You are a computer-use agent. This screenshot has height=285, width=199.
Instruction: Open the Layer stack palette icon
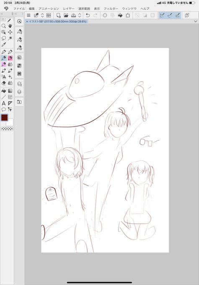(x=19, y=92)
